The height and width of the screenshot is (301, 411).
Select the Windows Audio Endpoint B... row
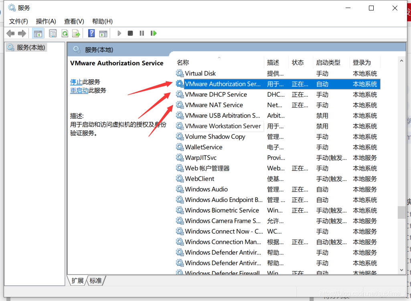[x=278, y=200]
